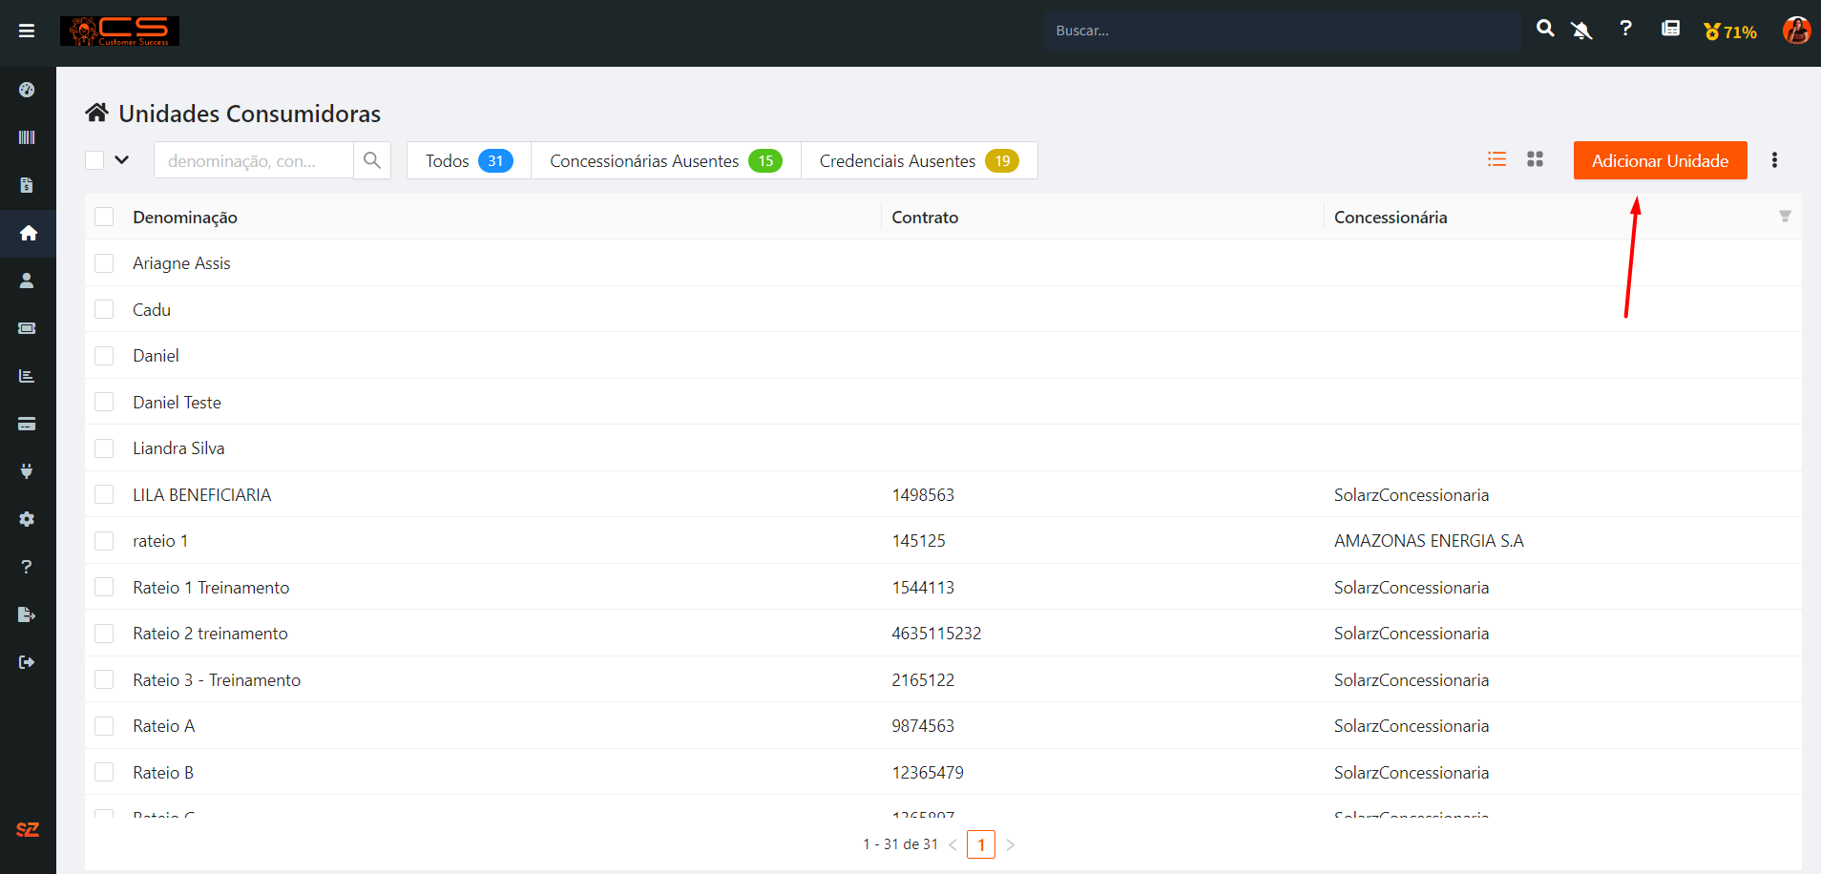The image size is (1821, 874).
Task: Click the search magnifier next to the filter field
Action: click(372, 160)
